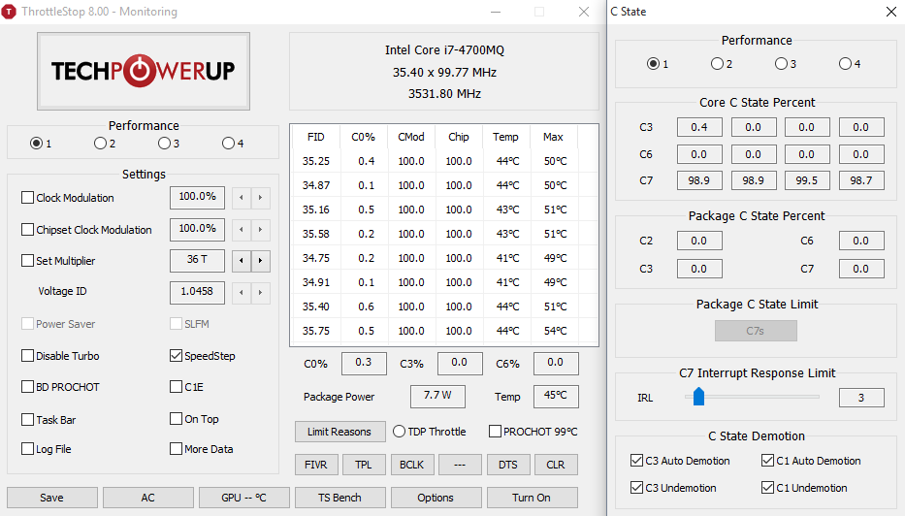Click the Clock Modulation 100.0% value box

pyautogui.click(x=197, y=198)
